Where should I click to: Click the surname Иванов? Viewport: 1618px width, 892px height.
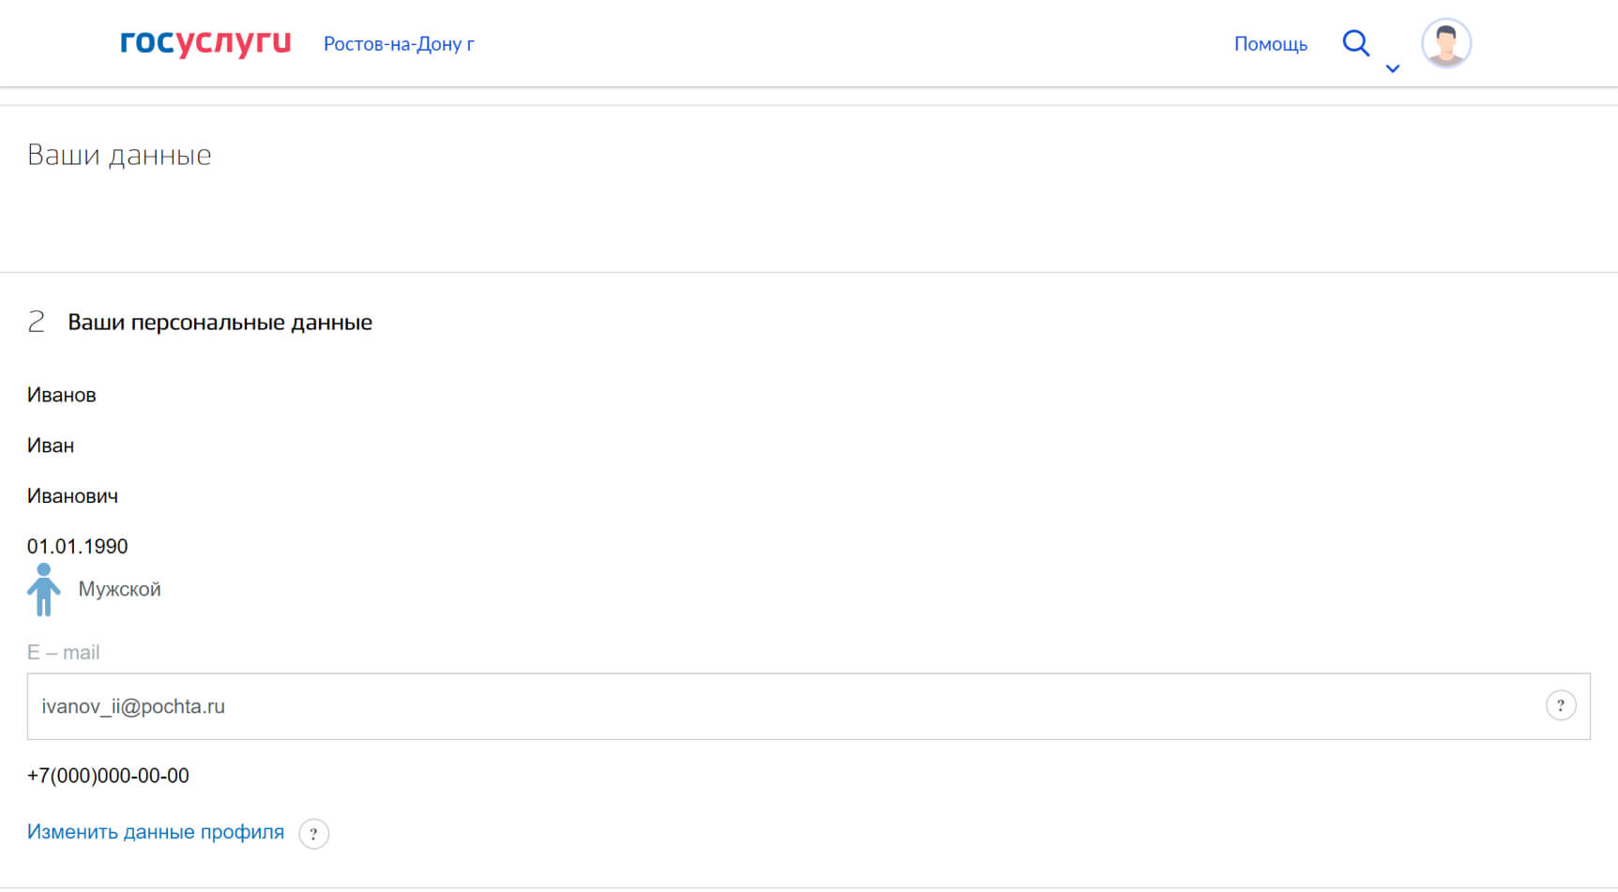[62, 395]
